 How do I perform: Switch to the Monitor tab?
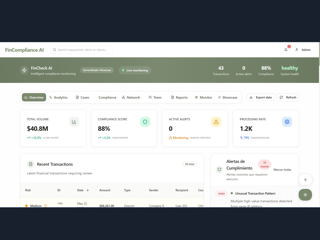point(204,97)
